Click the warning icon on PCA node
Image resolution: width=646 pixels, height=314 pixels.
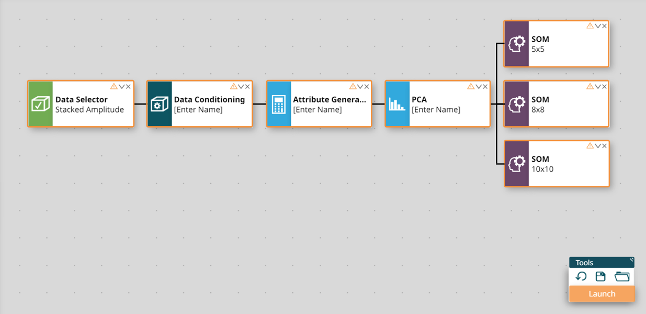coord(471,86)
